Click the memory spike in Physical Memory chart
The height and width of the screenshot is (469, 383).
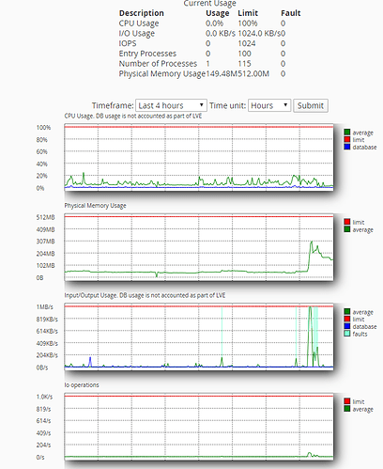click(x=312, y=242)
